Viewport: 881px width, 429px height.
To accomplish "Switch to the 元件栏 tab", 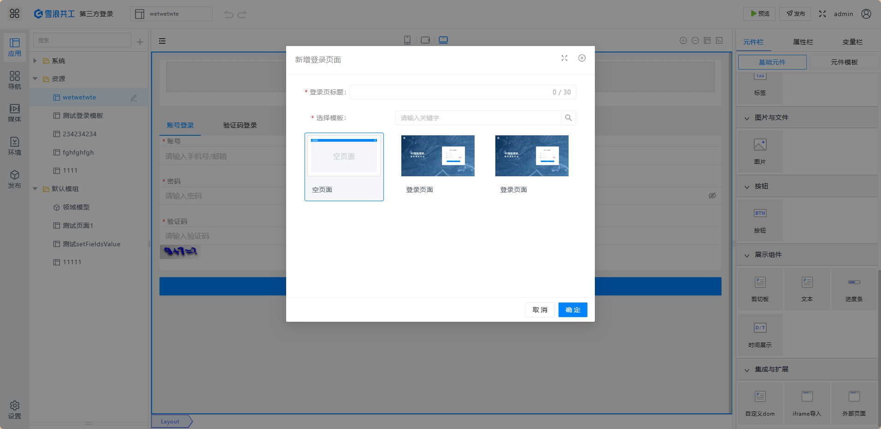I will point(753,42).
